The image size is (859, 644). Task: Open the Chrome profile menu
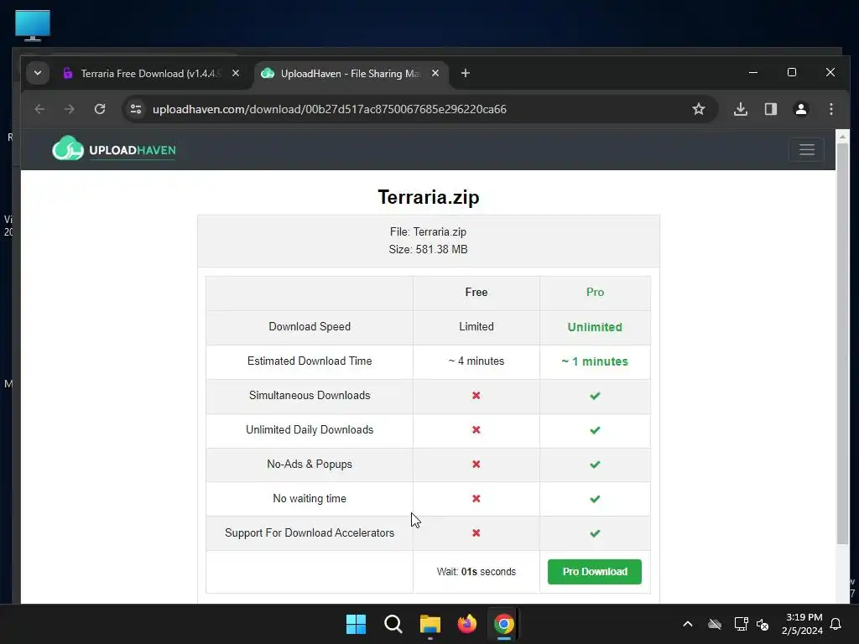(801, 109)
